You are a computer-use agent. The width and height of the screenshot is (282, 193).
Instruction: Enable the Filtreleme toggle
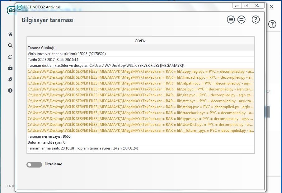34,164
